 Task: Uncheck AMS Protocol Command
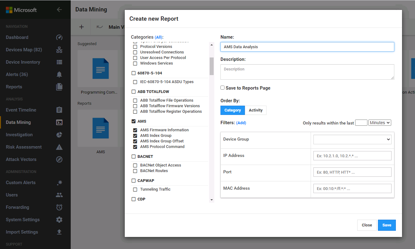pyautogui.click(x=135, y=147)
